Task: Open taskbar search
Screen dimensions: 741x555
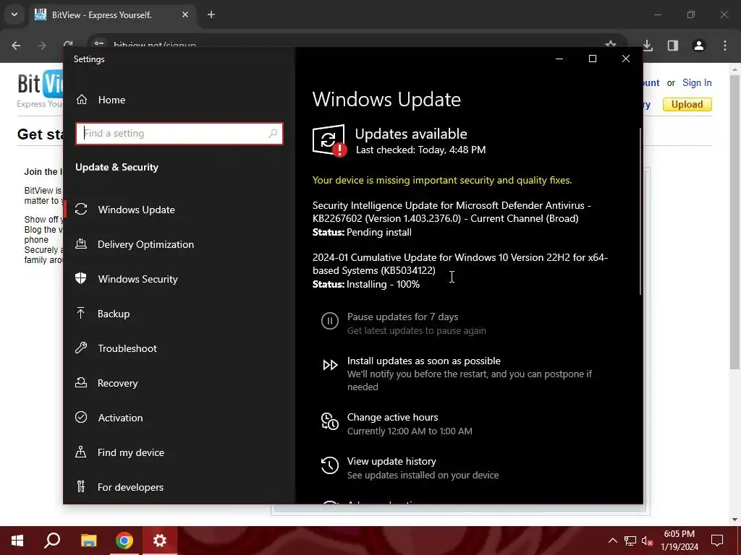Action: (52, 541)
